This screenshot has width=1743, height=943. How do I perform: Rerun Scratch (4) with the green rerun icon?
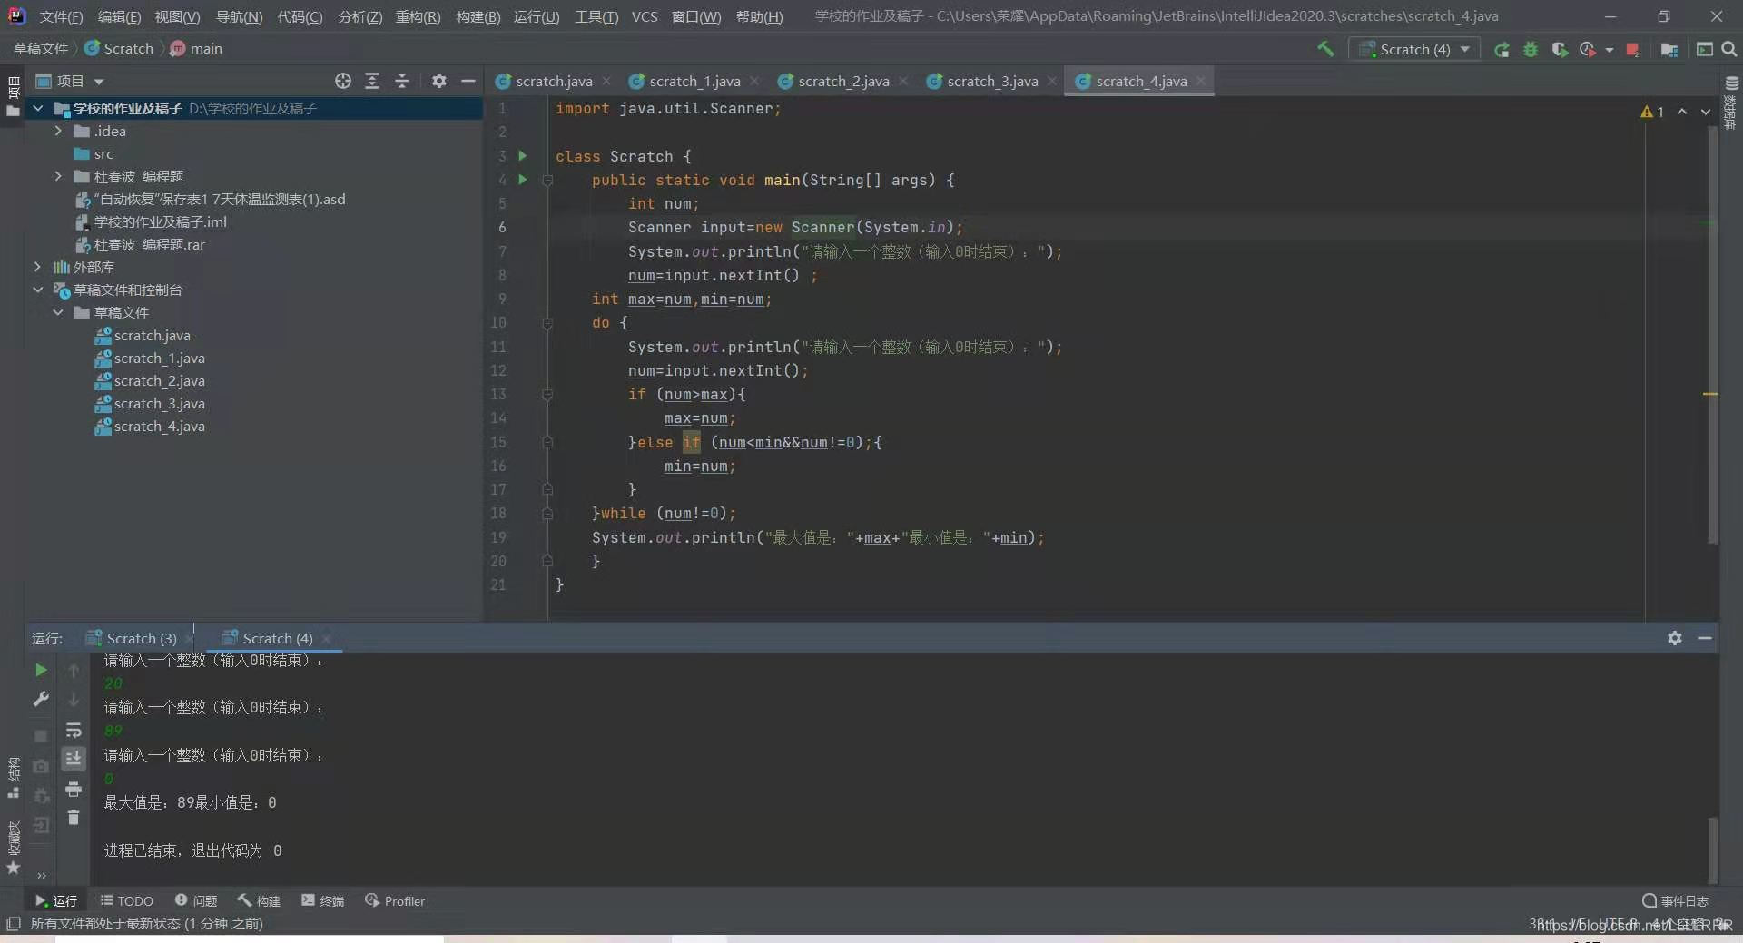click(x=1502, y=49)
